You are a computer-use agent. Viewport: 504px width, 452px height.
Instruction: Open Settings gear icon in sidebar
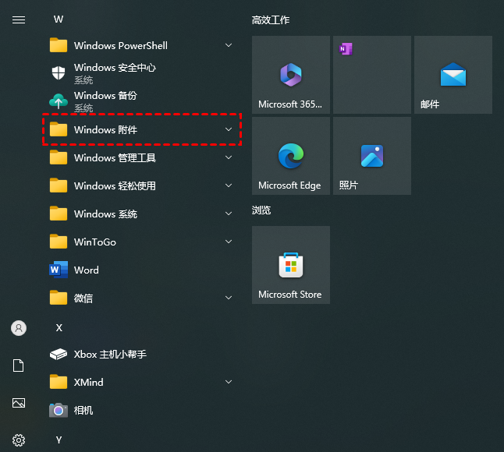(x=19, y=440)
